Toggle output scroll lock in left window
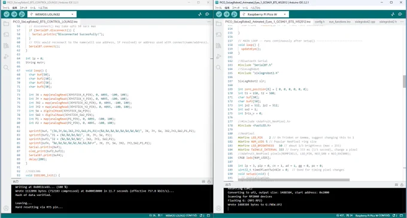The height and width of the screenshot is (218, 407). [209, 182]
